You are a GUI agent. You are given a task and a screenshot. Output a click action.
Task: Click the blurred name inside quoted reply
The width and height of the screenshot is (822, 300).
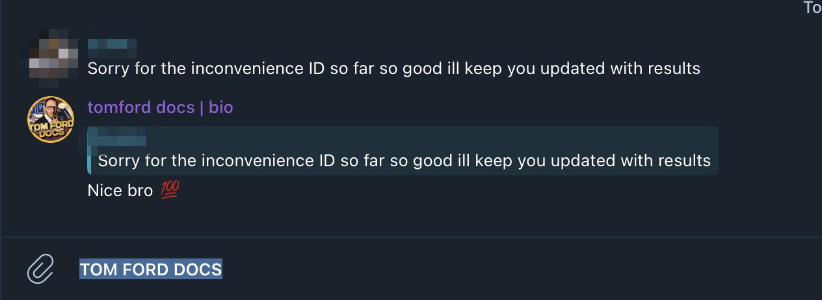coord(122,138)
